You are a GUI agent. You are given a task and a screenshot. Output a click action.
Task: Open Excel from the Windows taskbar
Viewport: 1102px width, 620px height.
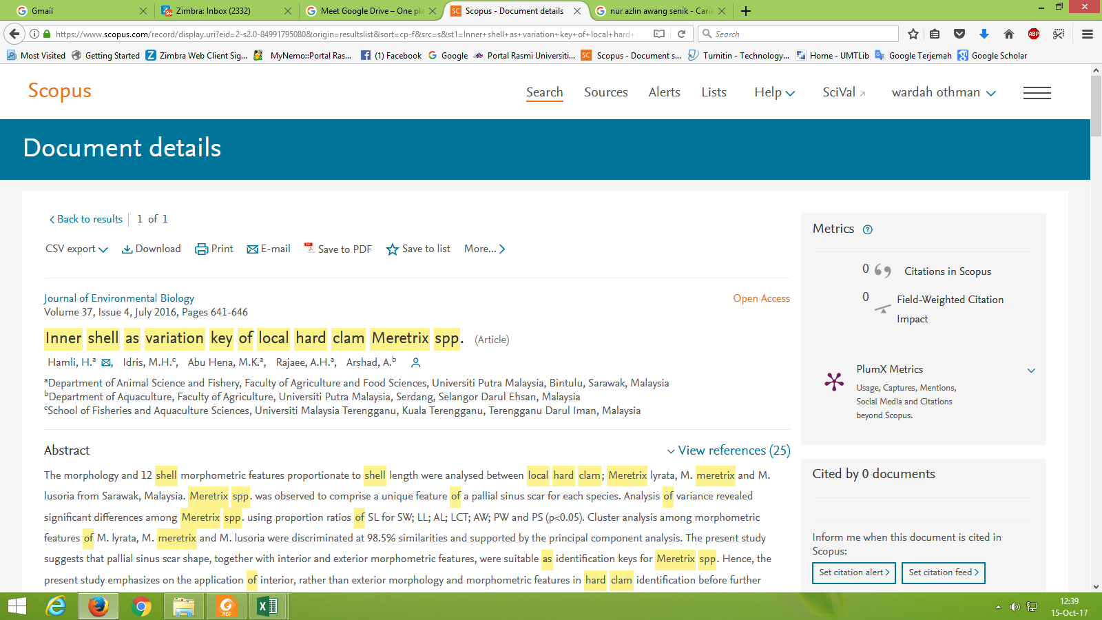pos(267,606)
